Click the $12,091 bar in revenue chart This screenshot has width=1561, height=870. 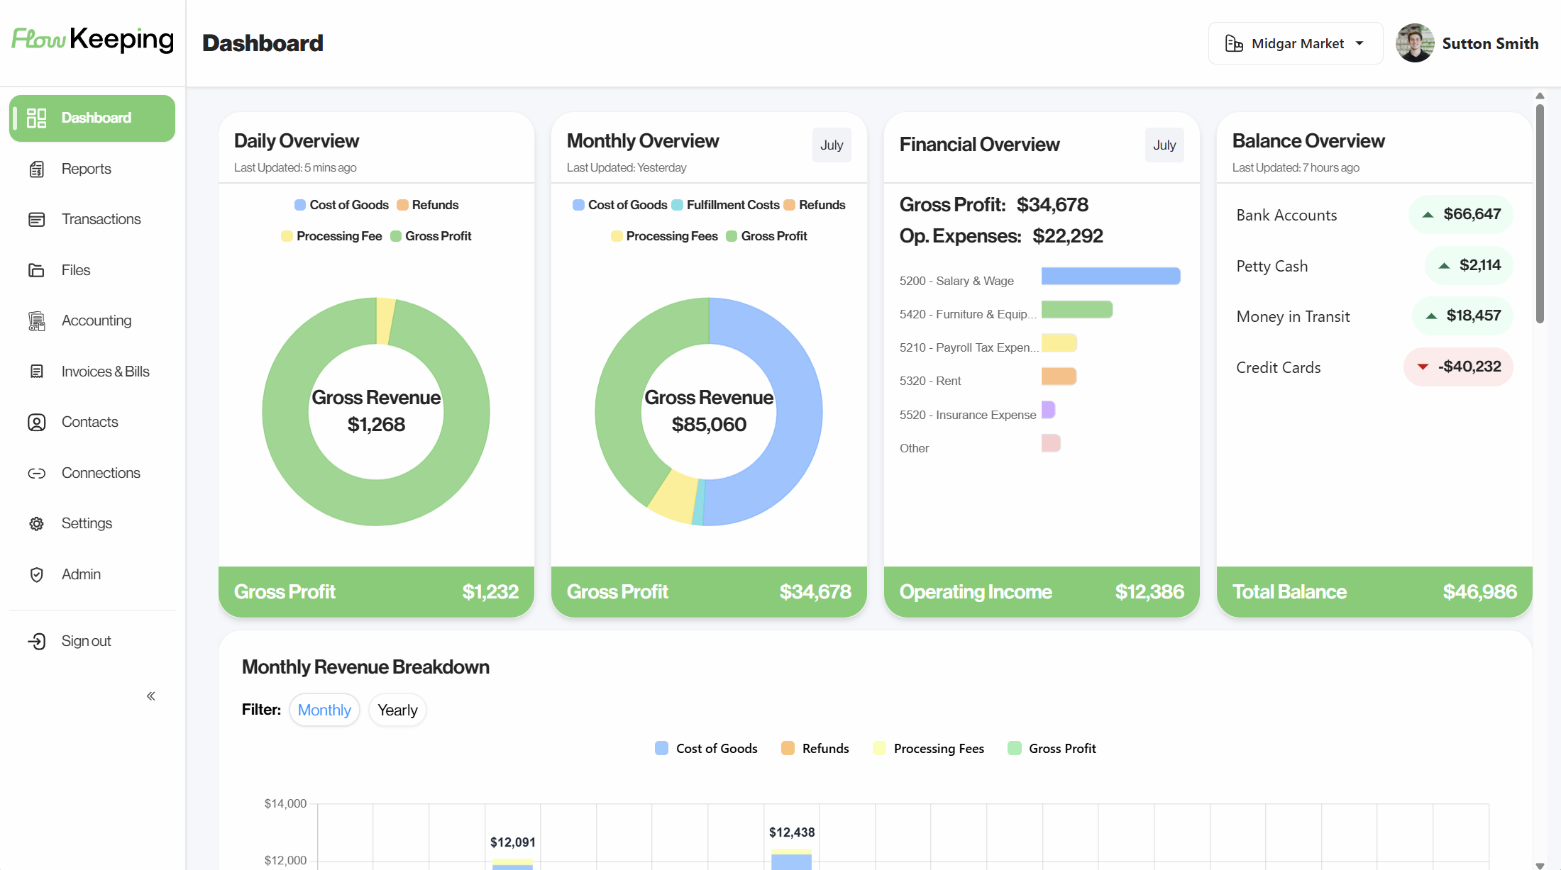tap(512, 864)
